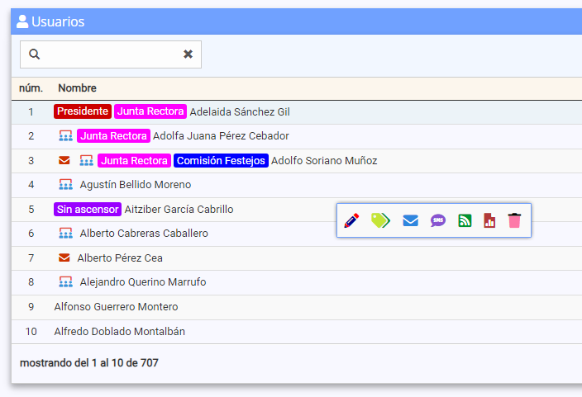
Task: Sort by the Nombre column header
Action: [77, 88]
